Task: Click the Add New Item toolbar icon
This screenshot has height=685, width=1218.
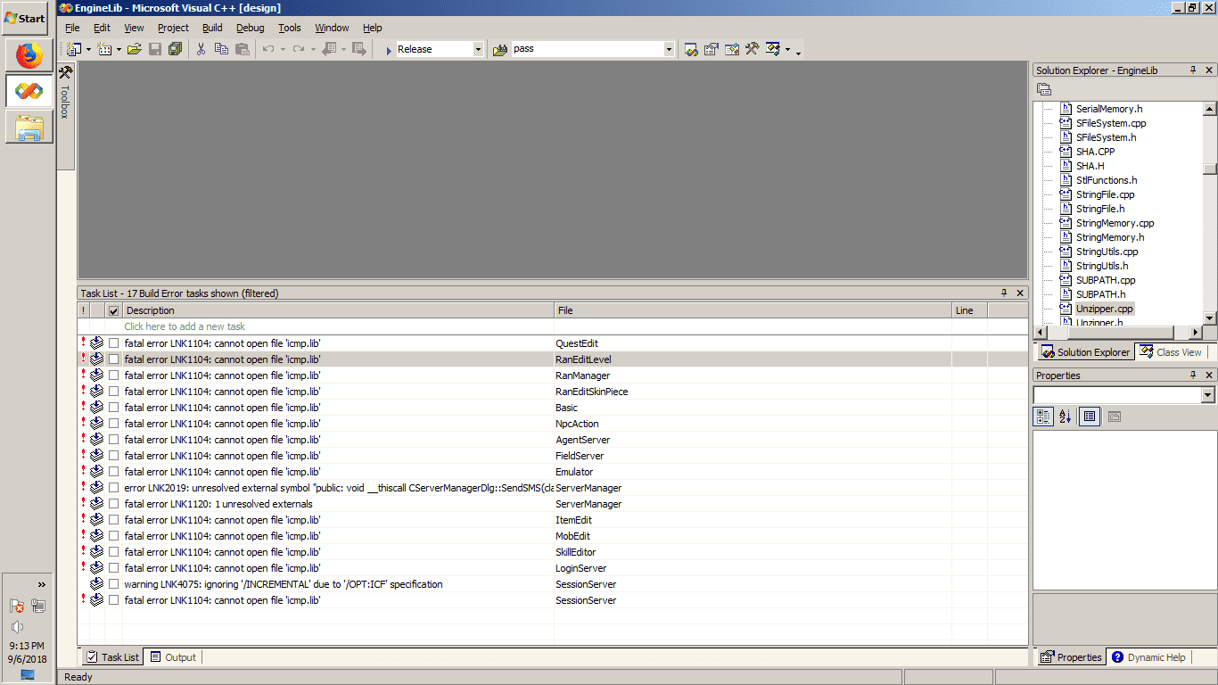Action: (x=104, y=49)
